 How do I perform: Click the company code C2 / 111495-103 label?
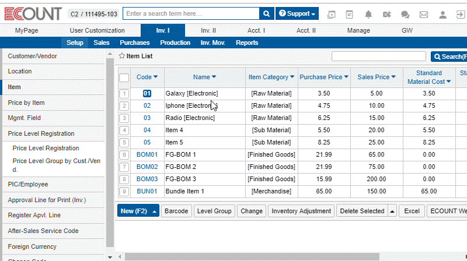pos(94,14)
